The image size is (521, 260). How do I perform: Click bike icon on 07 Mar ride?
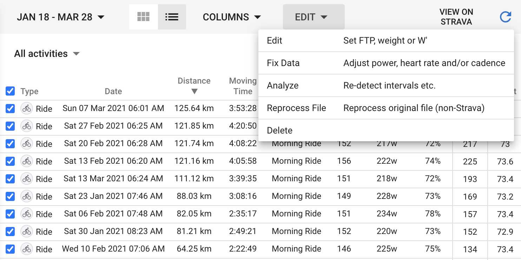[x=26, y=109]
